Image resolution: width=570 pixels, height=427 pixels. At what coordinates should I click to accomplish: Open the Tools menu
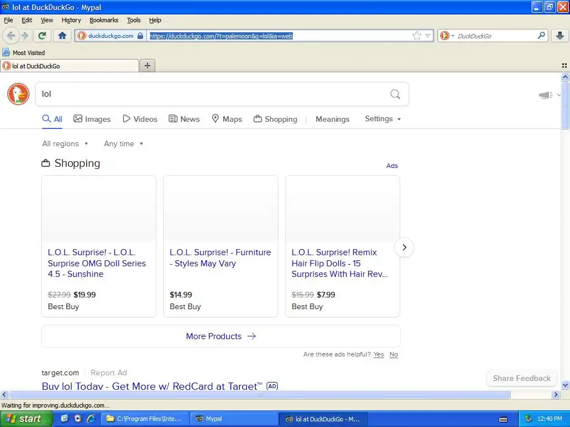point(134,20)
